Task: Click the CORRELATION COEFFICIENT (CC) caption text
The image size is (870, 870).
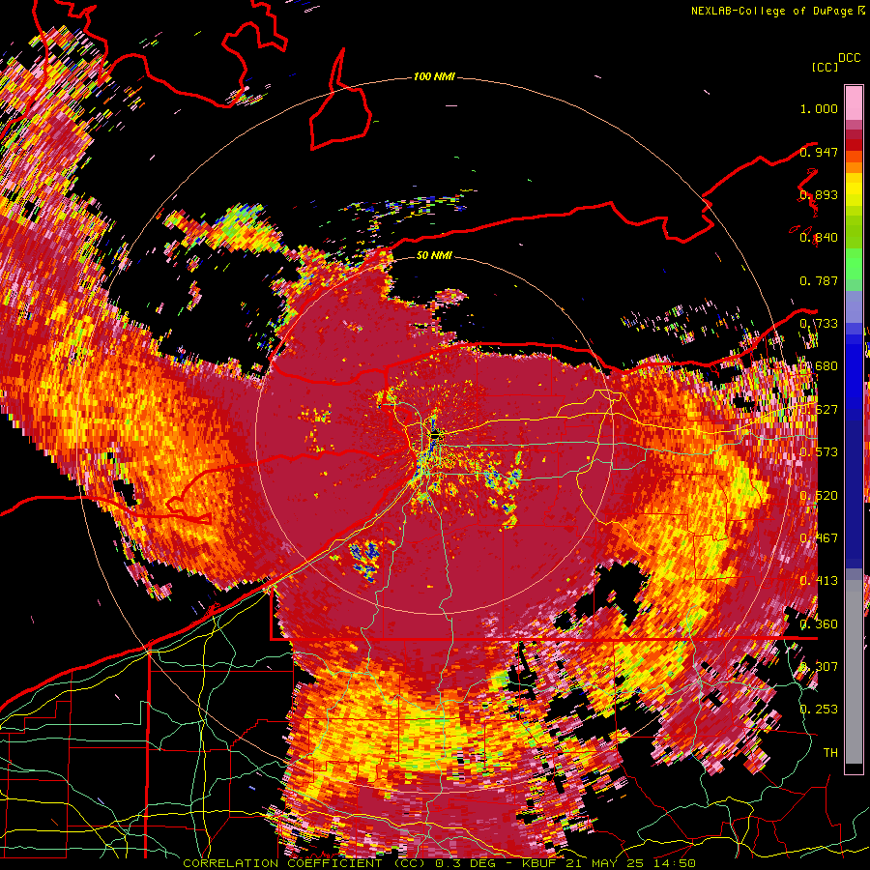Action: 304,863
